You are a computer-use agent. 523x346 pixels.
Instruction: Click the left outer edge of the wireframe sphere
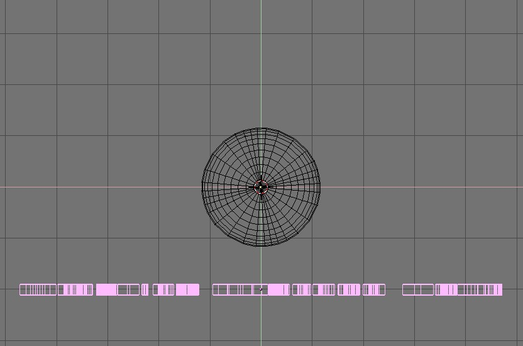coord(202,187)
